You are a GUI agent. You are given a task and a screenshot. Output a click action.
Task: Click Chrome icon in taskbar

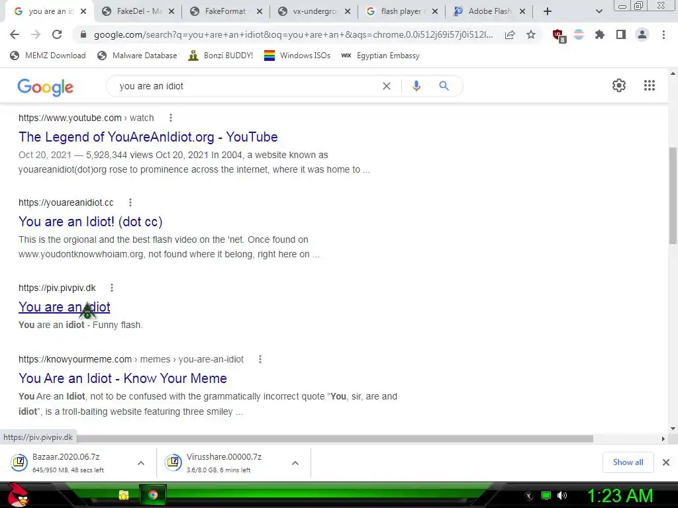pyautogui.click(x=153, y=495)
